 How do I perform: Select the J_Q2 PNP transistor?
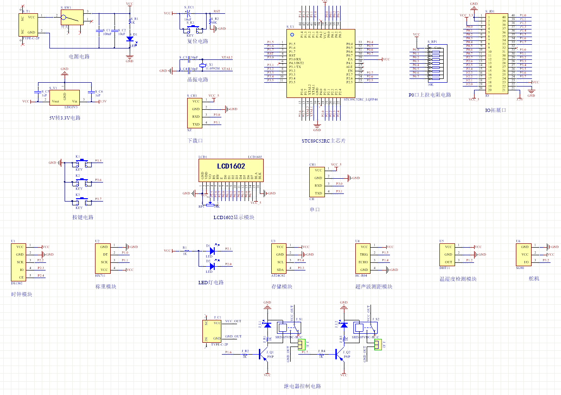(x=340, y=355)
